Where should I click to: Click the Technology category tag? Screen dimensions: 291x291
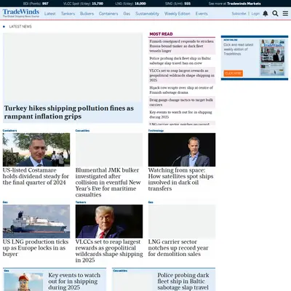pos(156,130)
